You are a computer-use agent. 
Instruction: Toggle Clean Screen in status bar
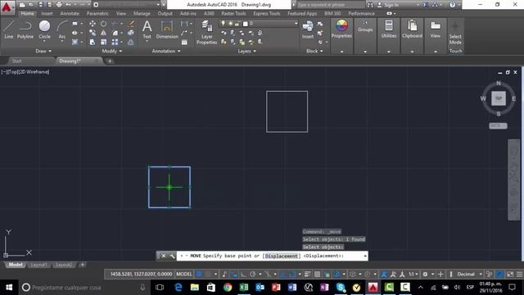click(x=510, y=275)
